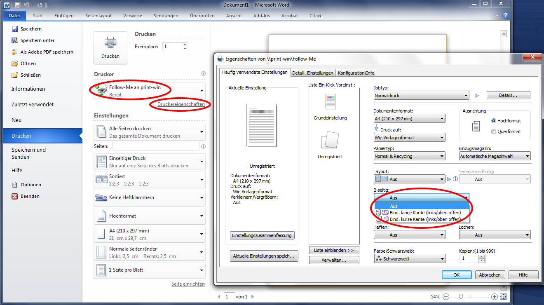
Task: Open the Layout dropdown
Action: tap(409, 179)
